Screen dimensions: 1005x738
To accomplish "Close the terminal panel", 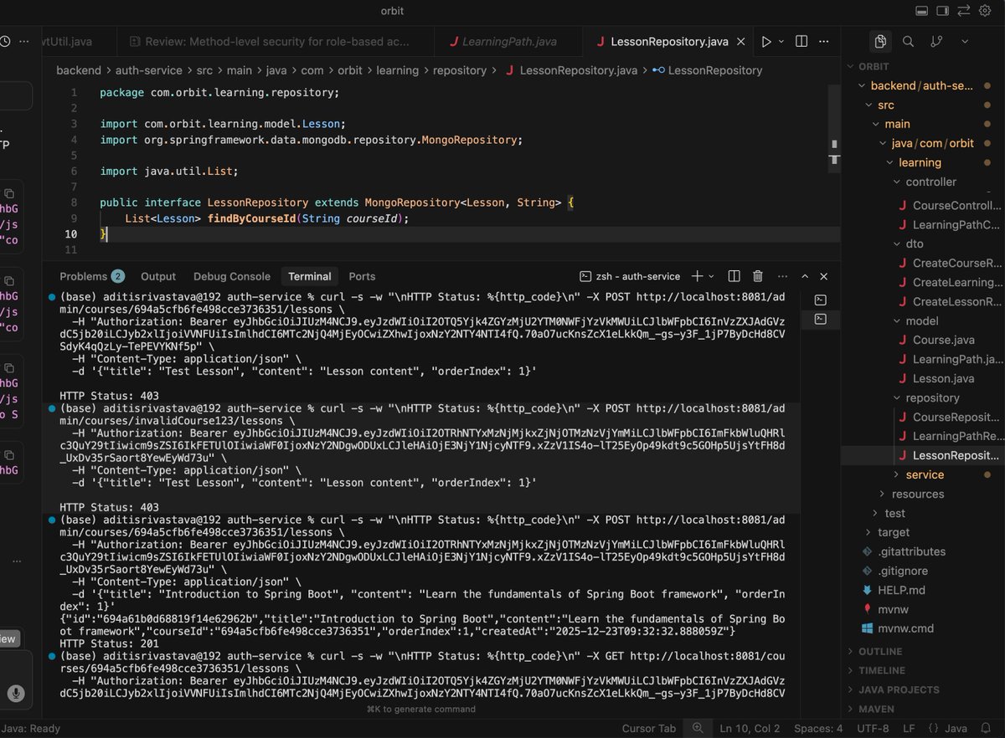I will point(824,276).
